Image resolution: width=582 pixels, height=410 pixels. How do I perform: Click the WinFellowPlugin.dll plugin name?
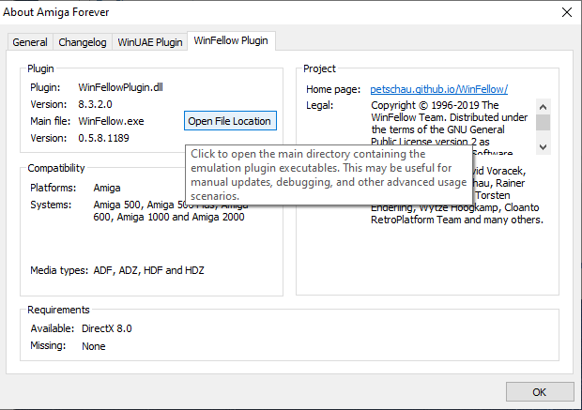[x=121, y=87]
